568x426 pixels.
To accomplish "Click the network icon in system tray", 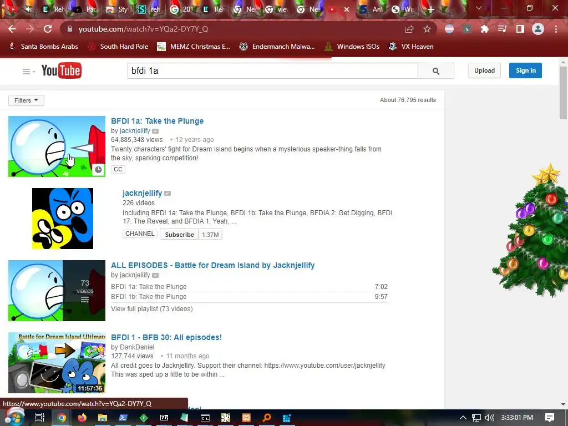I will point(476,418).
